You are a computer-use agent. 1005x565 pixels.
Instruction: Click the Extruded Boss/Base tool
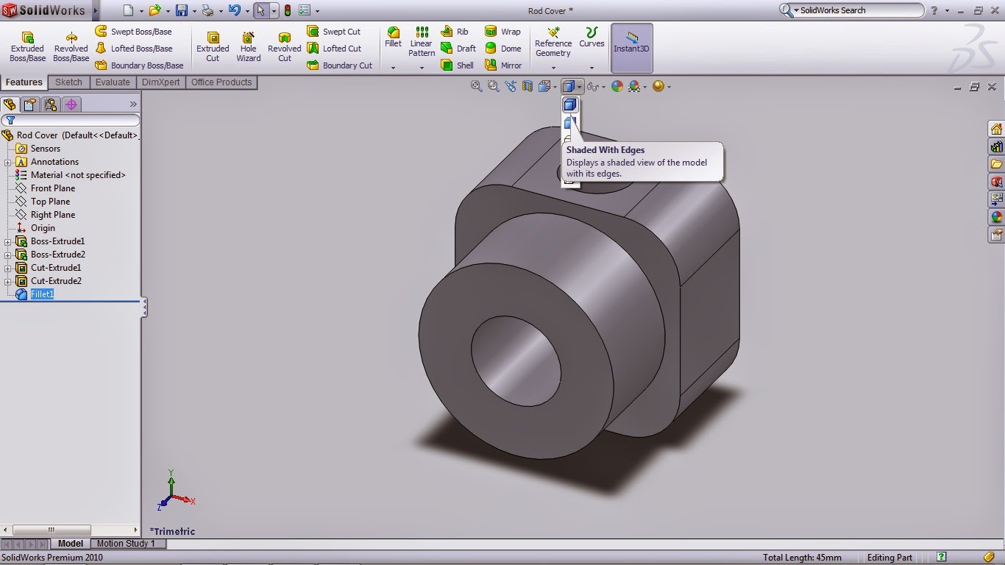coord(27,46)
